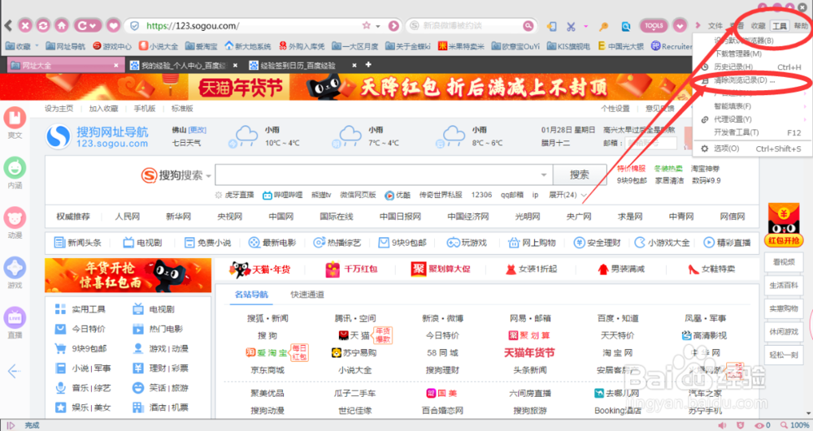The image size is (813, 431).
Task: Open the 外购入库凭 bookmark
Action: [x=302, y=46]
